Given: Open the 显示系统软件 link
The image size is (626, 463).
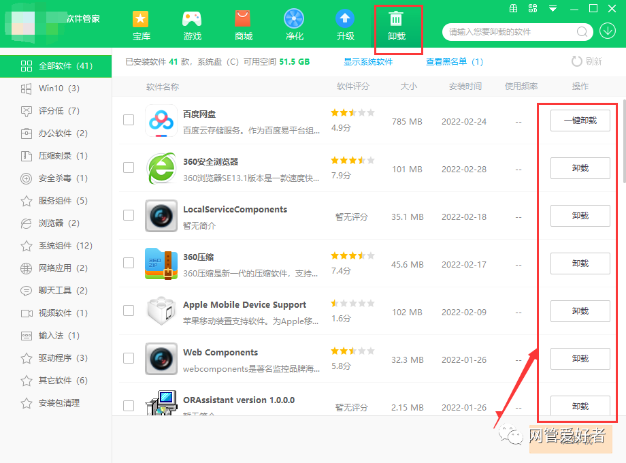Looking at the screenshot, I should click(368, 61).
